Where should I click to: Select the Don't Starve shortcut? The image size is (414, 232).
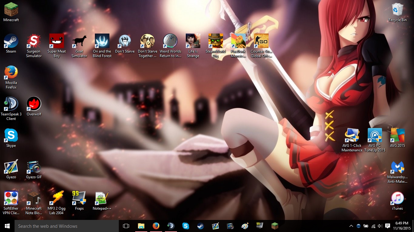125,43
